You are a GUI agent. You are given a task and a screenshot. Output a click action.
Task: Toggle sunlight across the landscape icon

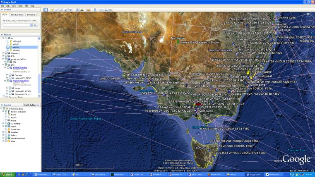(82, 10)
